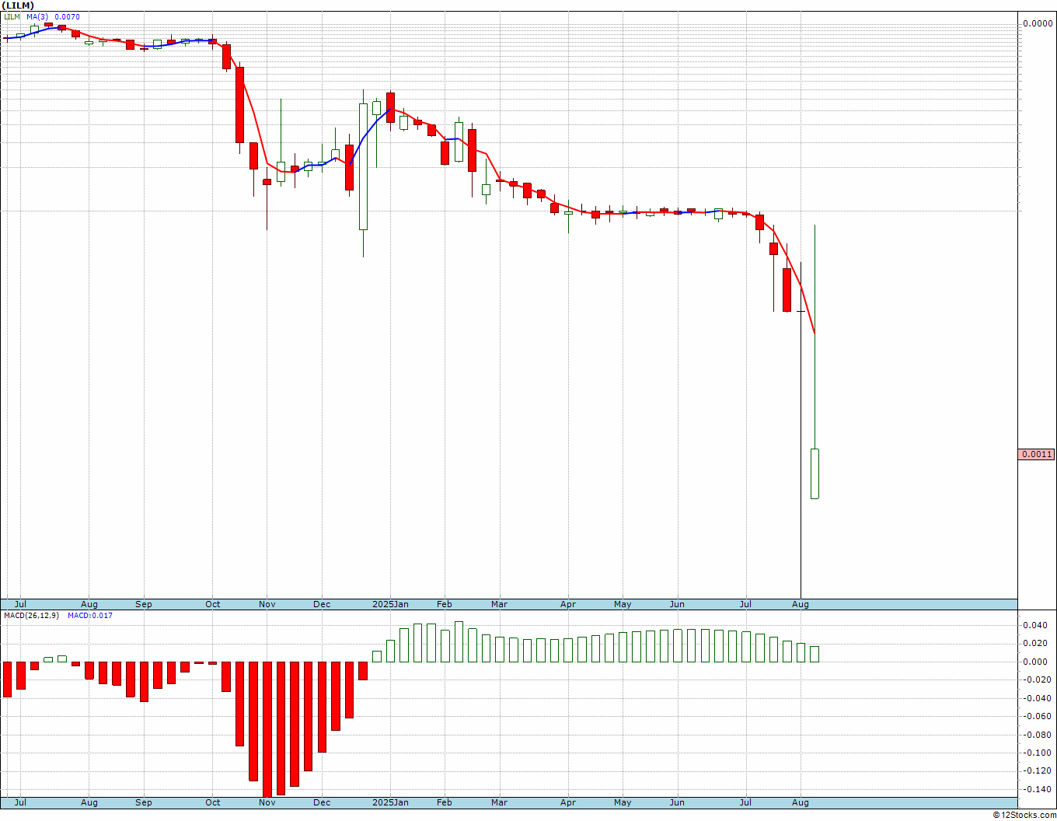Click Jun on the price chart time axis
1057x821 pixels.
(x=677, y=604)
